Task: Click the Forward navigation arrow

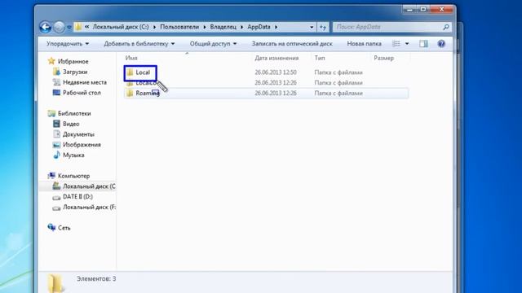Action: pos(59,27)
